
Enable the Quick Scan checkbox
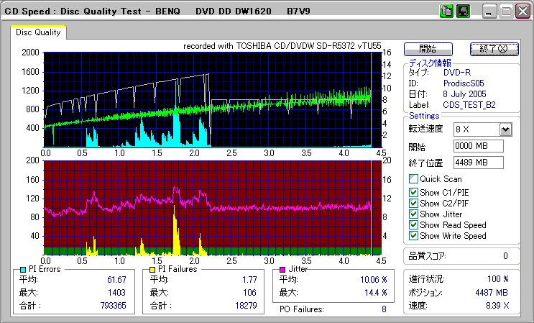[413, 179]
